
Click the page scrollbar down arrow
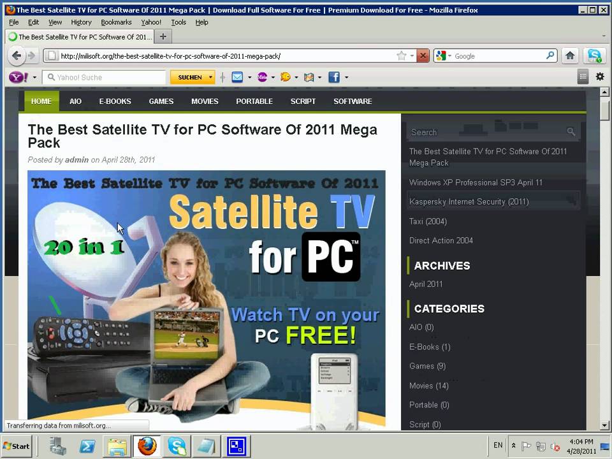(604, 425)
